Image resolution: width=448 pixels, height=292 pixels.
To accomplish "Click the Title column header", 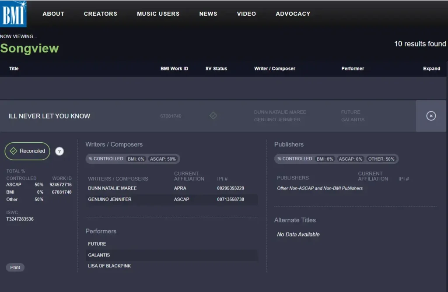I will coord(14,69).
